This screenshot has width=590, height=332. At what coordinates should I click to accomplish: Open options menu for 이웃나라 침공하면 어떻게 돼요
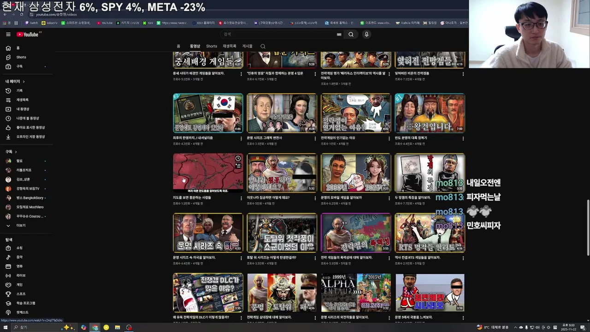[315, 198]
